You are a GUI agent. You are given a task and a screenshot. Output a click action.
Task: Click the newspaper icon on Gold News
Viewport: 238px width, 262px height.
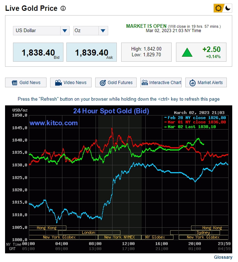pos(14,83)
